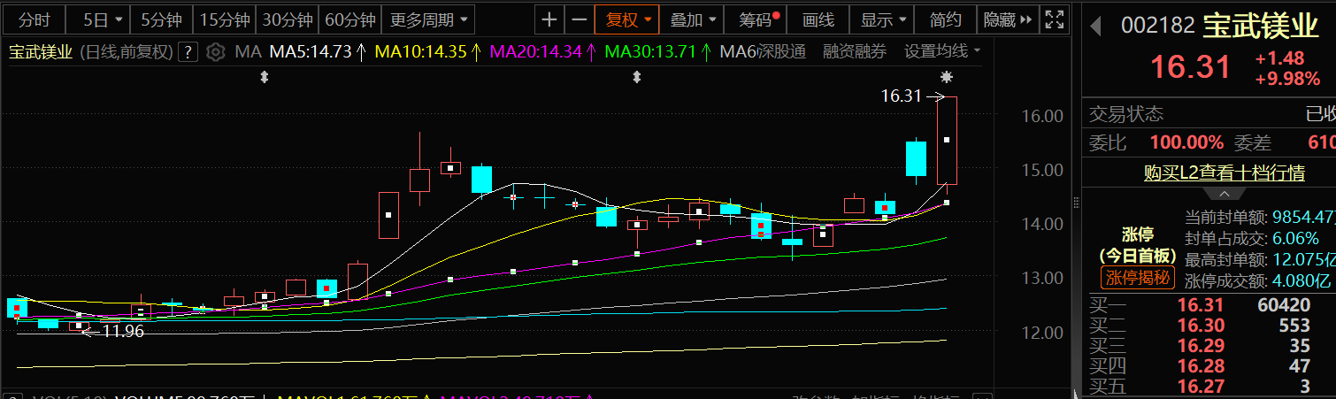Image resolution: width=1336 pixels, height=399 pixels.
Task: Select the 60分钟 period tab
Action: pos(349,19)
